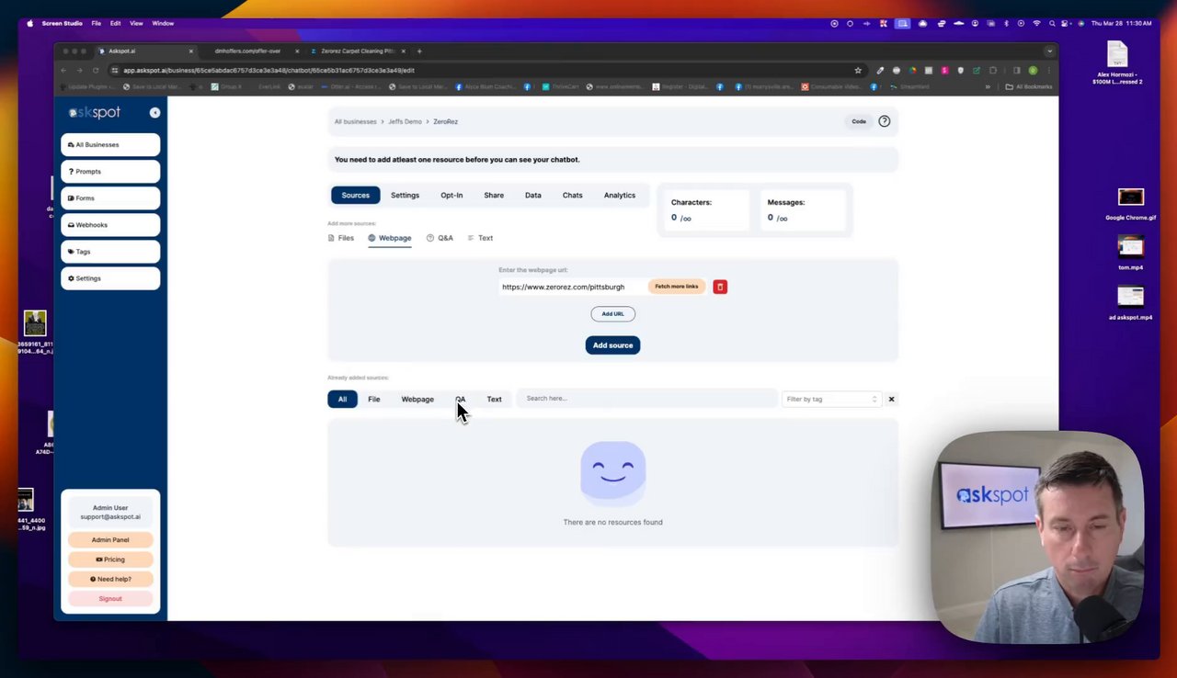This screenshot has height=678, width=1177.
Task: Open the help question mark icon
Action: 884,121
